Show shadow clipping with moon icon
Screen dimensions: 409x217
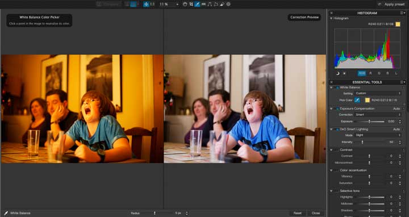337,73
